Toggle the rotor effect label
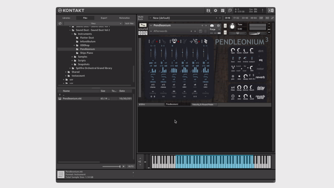Image resolution: width=334 pixels, height=188 pixels. 260,69
